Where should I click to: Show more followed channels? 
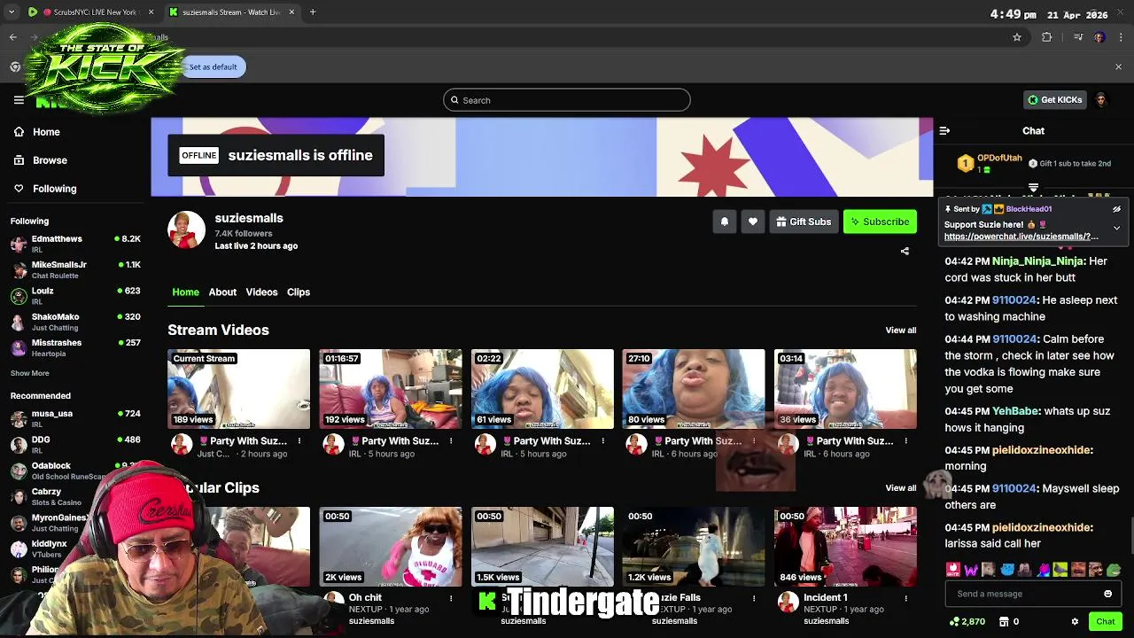click(x=30, y=373)
